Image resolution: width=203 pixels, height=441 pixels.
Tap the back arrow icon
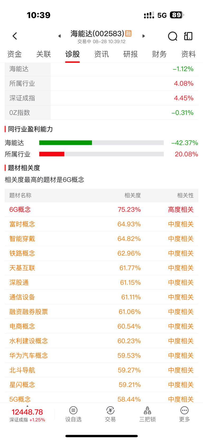[15, 36]
